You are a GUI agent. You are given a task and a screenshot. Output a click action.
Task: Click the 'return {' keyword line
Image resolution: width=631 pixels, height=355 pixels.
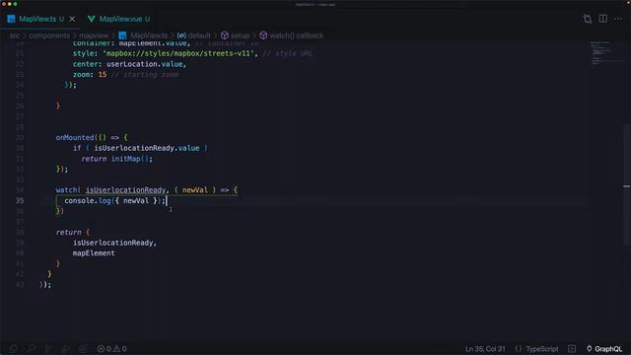73,233
